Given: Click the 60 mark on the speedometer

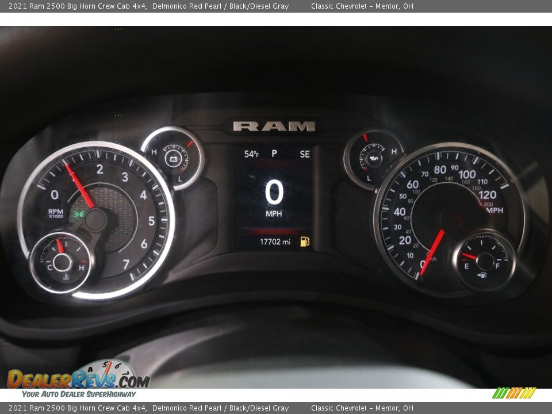Looking at the screenshot, I should tap(413, 185).
